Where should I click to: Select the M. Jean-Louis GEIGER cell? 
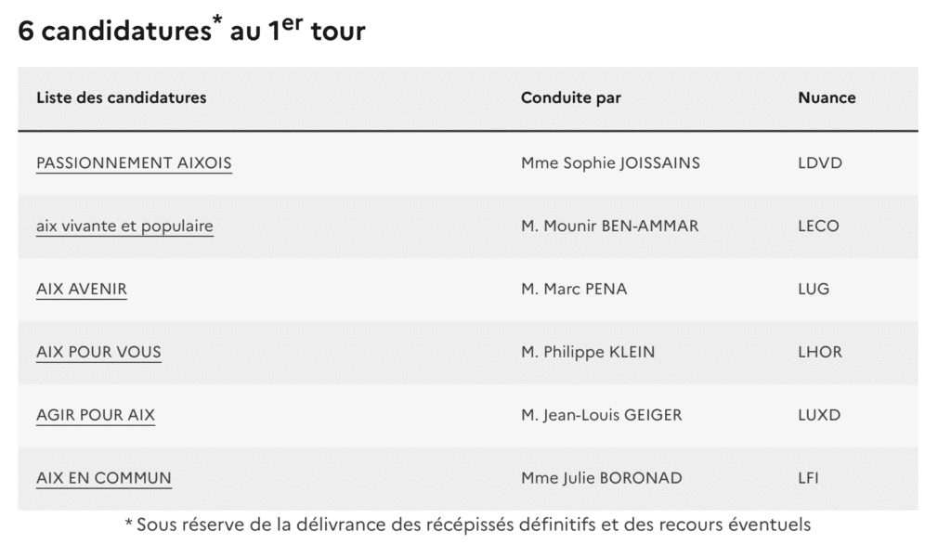point(602,416)
